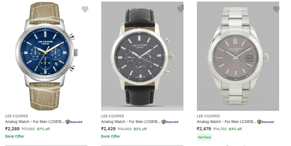Toggle wishlist heart on black strap watch

coord(181,9)
